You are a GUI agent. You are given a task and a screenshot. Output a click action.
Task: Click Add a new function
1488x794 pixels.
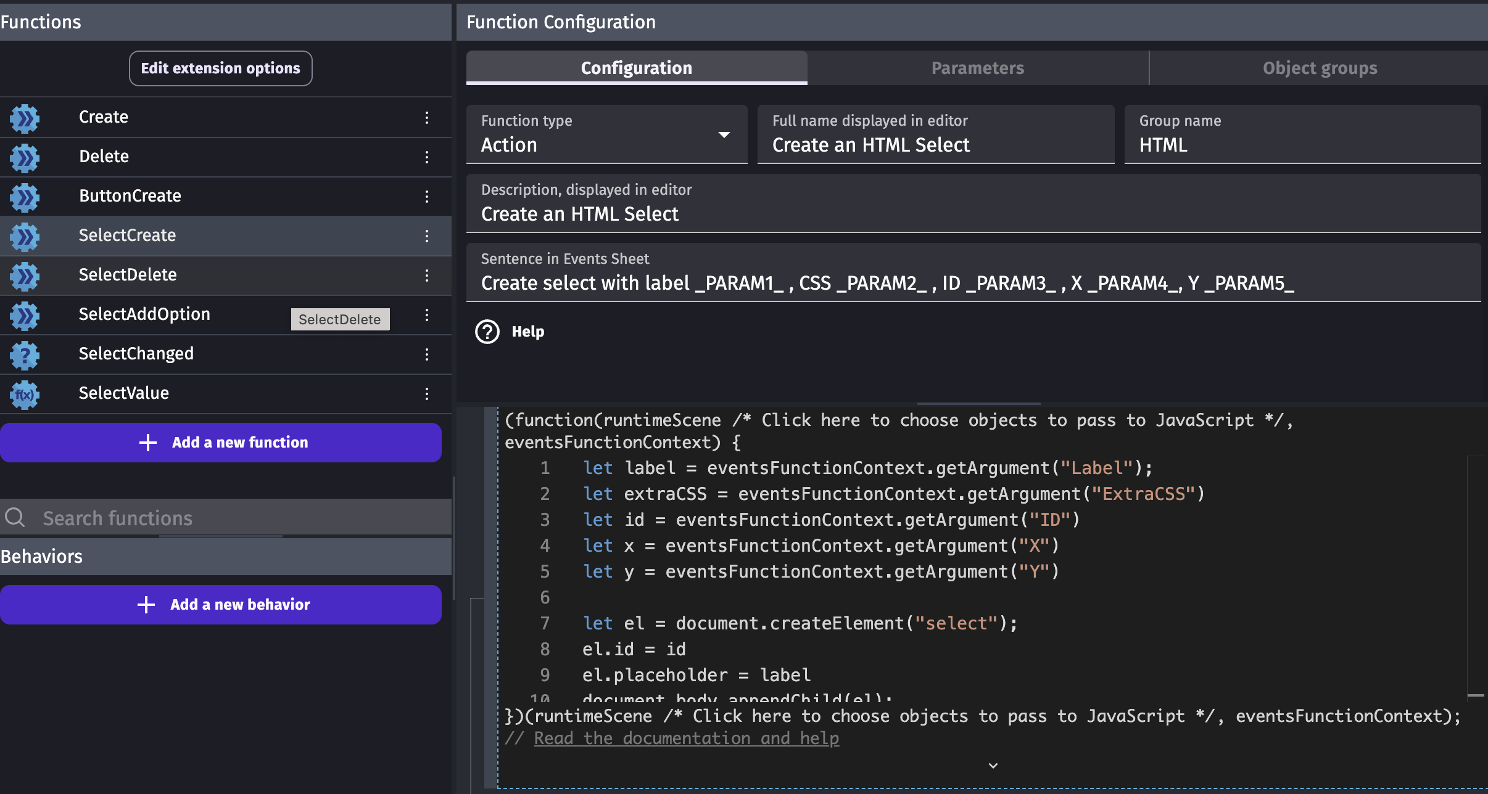(x=221, y=443)
